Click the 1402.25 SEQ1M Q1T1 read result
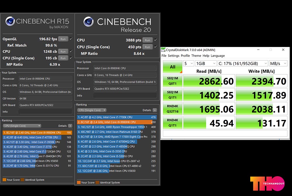 coord(209,95)
